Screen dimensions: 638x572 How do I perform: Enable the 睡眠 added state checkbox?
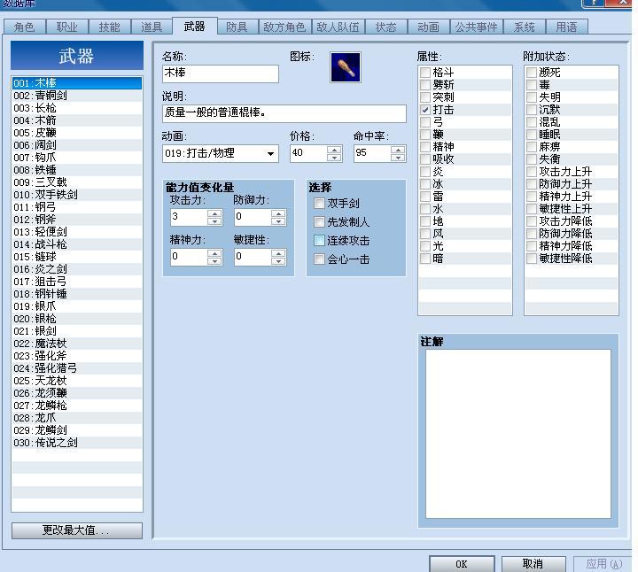pos(532,135)
